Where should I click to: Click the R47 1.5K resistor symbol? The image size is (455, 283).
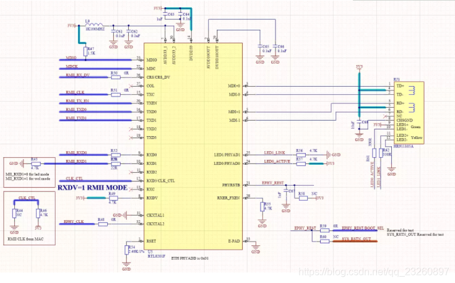click(85, 51)
